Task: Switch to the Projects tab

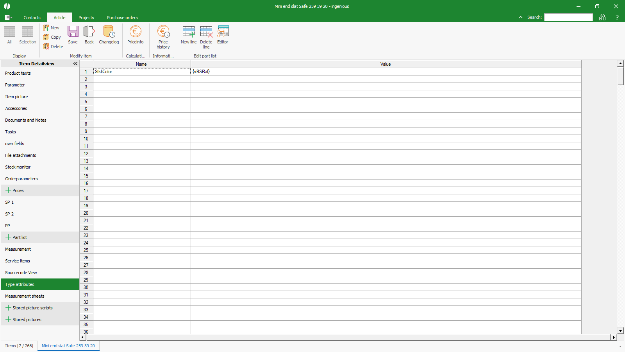Action: (86, 18)
